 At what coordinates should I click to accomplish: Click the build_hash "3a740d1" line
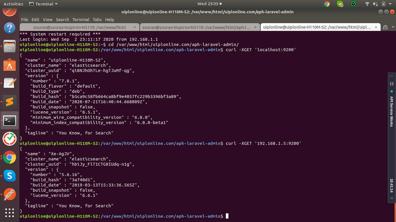(63, 180)
